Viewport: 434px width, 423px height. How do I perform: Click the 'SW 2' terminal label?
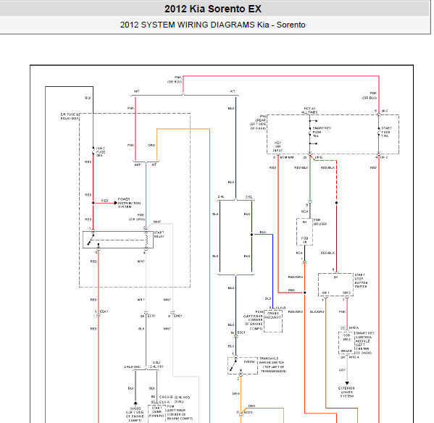[346, 293]
